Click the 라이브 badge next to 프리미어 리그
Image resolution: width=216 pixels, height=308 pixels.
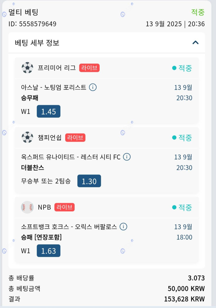(89, 68)
